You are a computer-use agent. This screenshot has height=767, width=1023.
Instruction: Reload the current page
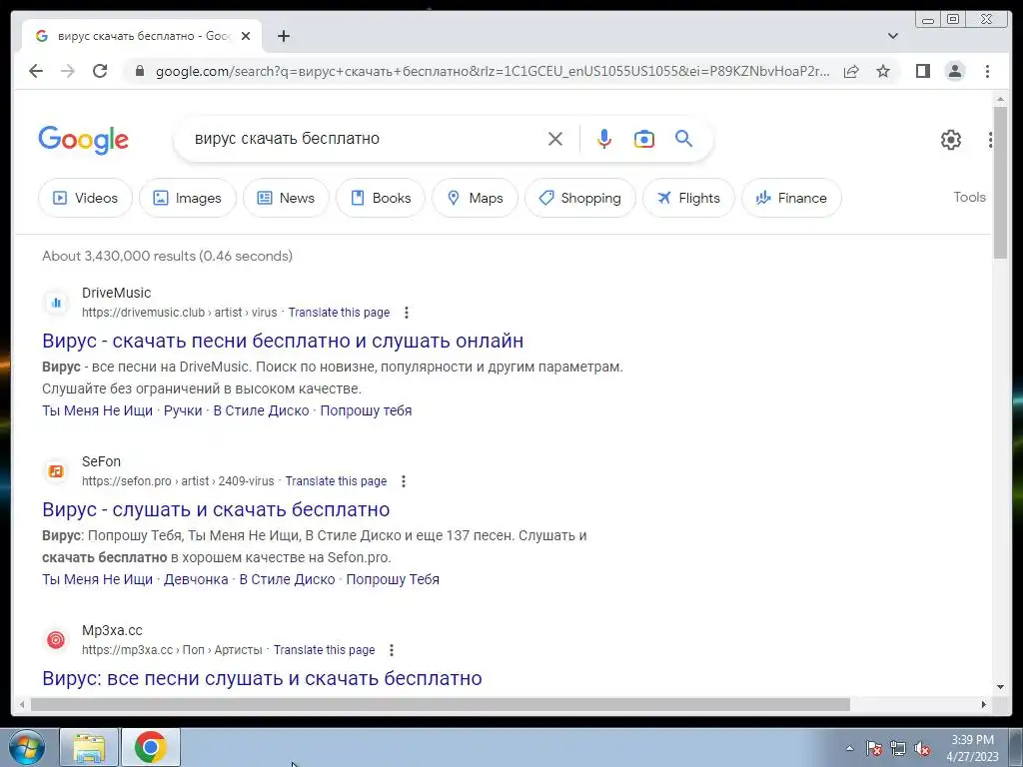[100, 71]
